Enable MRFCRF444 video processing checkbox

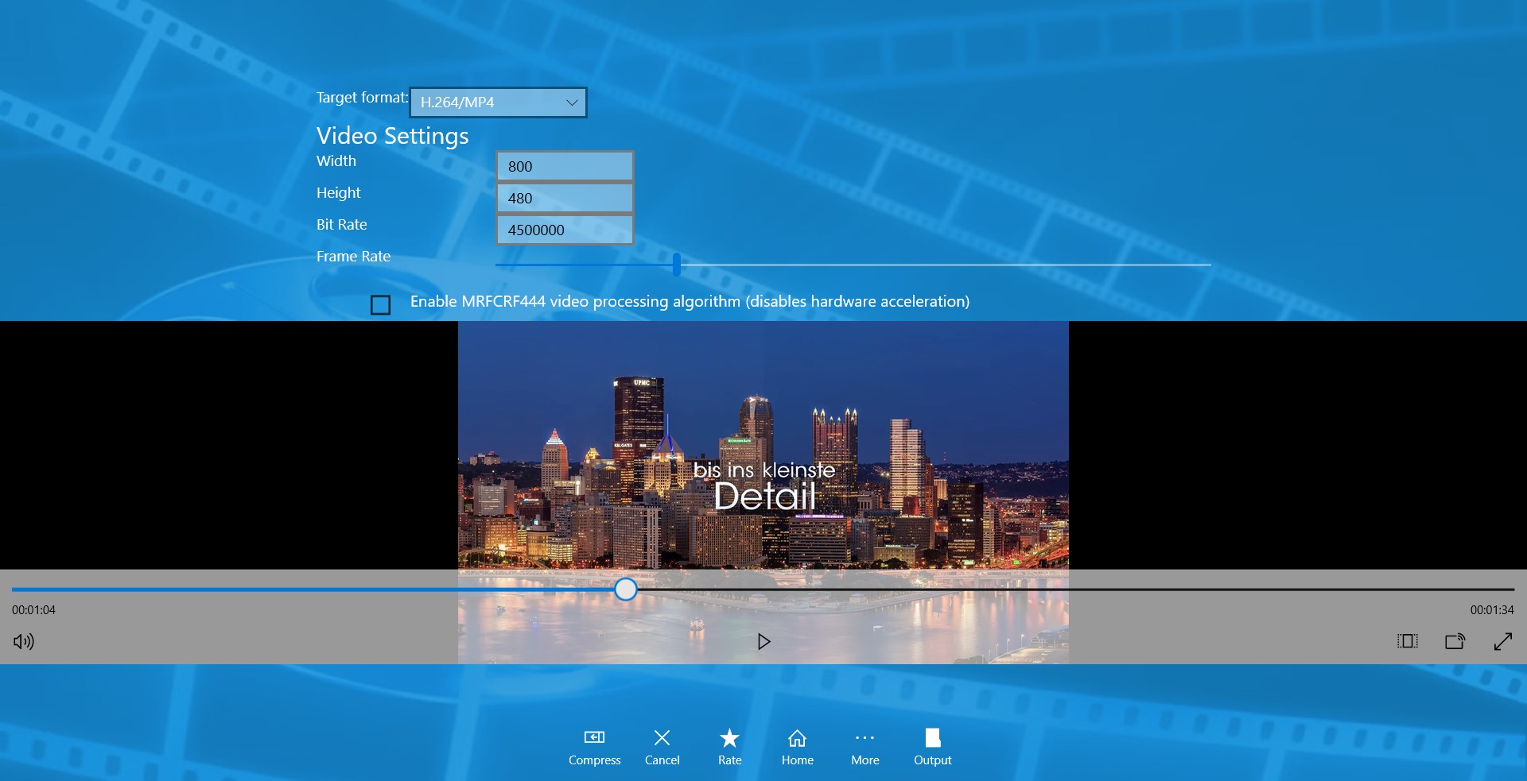(x=380, y=304)
